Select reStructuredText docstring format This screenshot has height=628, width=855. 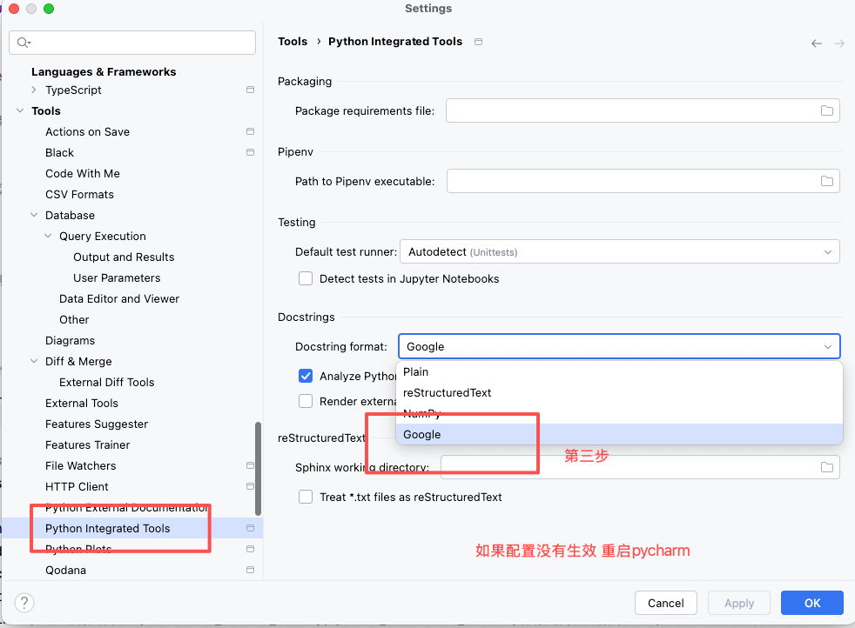(619, 392)
